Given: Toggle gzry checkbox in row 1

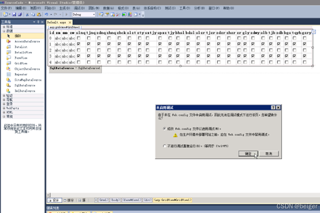Looking at the screenshot, I should (305, 44).
